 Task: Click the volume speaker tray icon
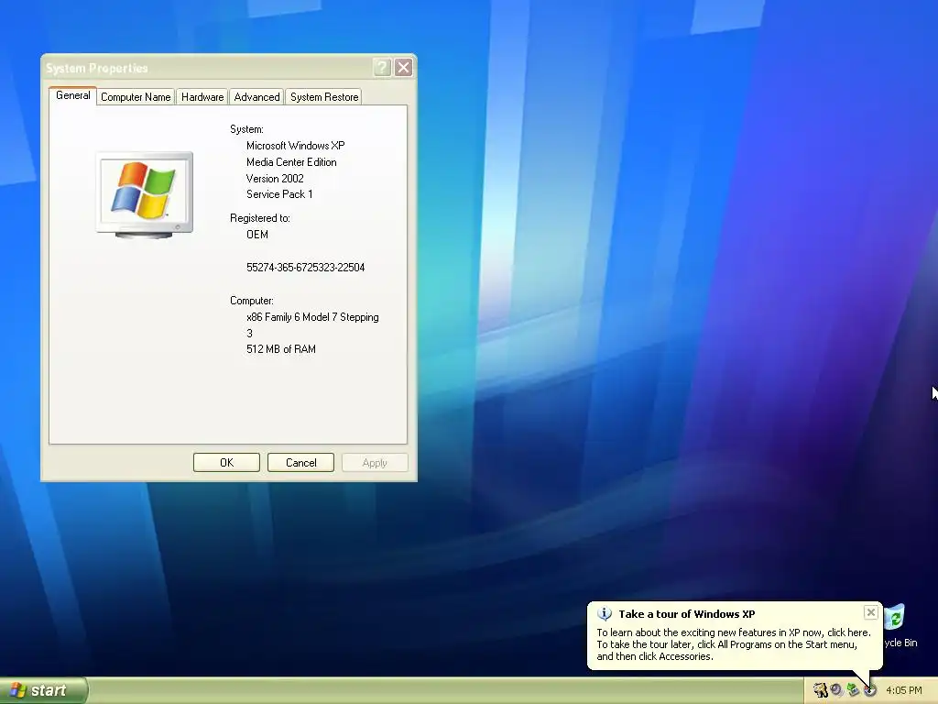point(836,690)
